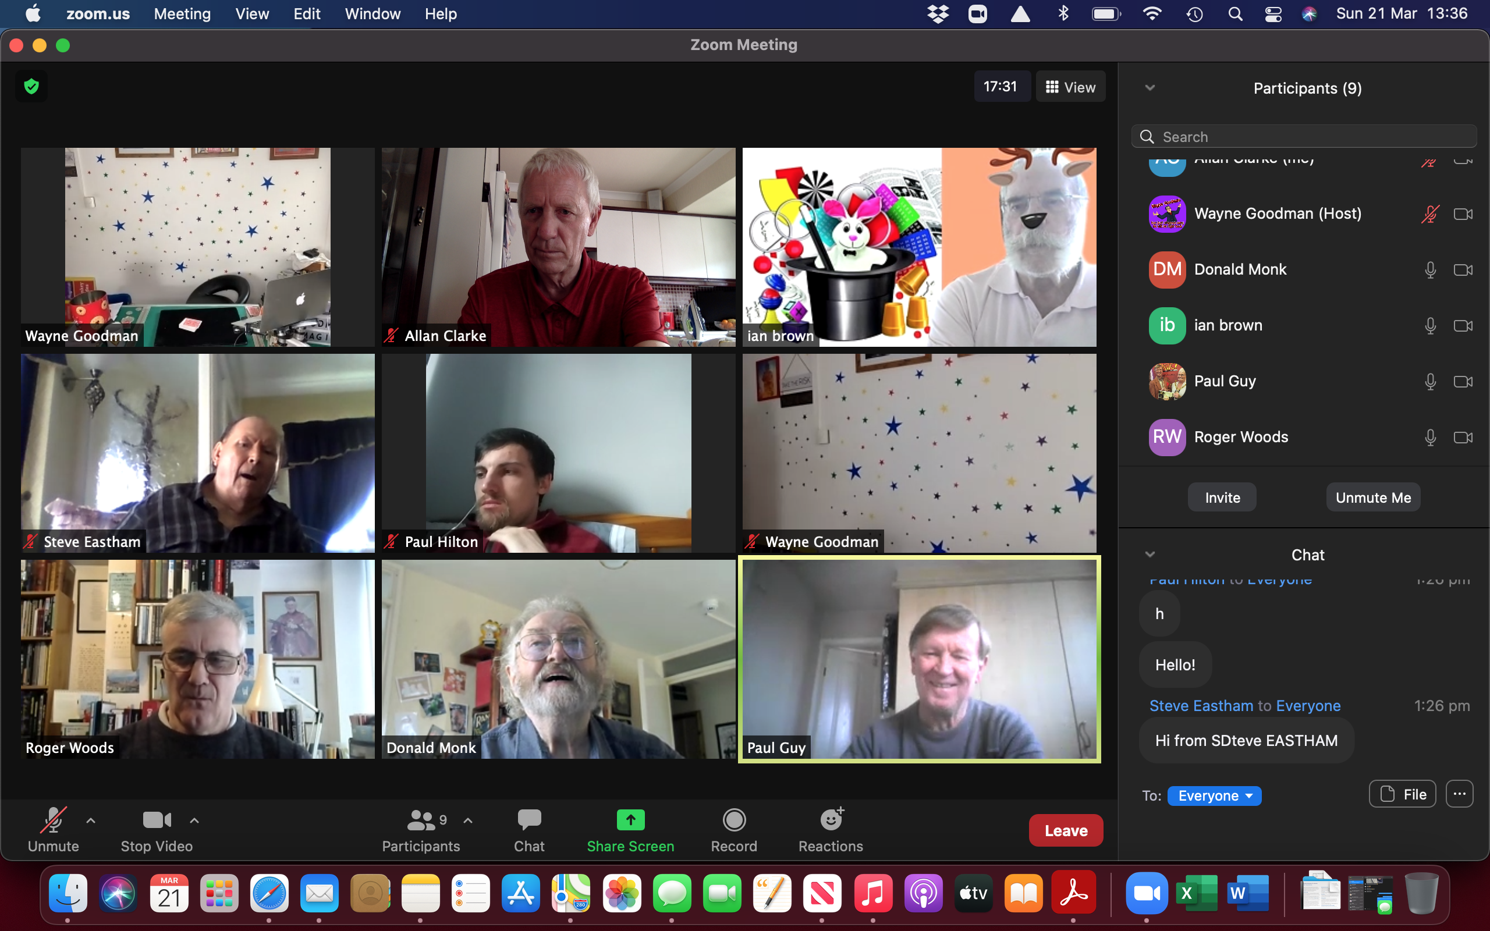The width and height of the screenshot is (1490, 931).
Task: Open FaceTime from the Dock
Action: tap(722, 893)
